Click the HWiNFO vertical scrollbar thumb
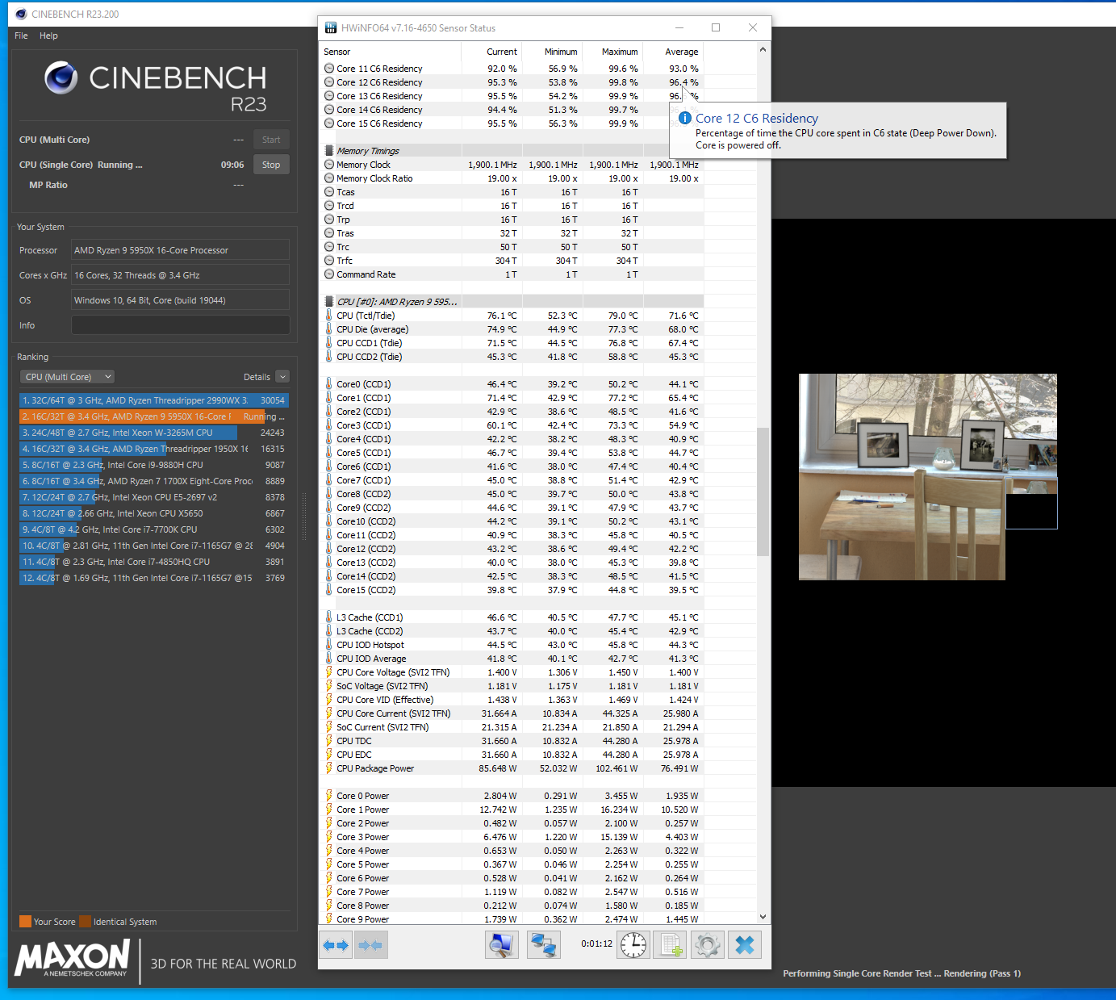 pyautogui.click(x=763, y=492)
